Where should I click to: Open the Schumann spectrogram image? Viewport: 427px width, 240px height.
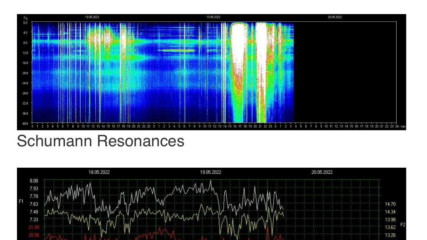tap(211, 72)
